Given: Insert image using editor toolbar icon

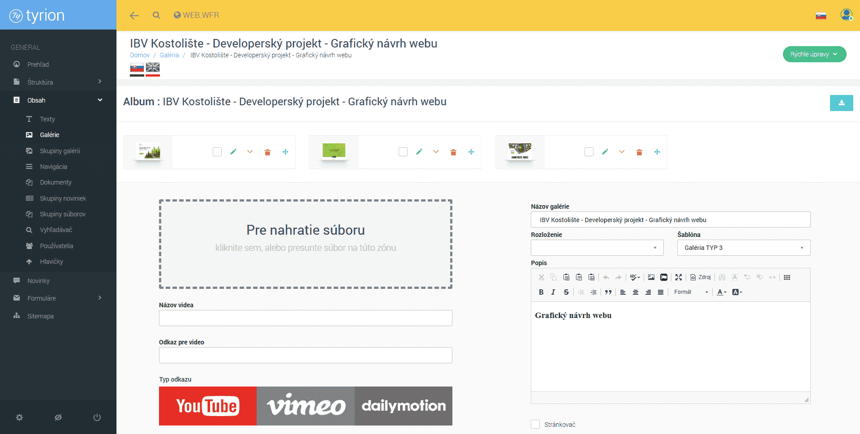Looking at the screenshot, I should click(x=651, y=277).
